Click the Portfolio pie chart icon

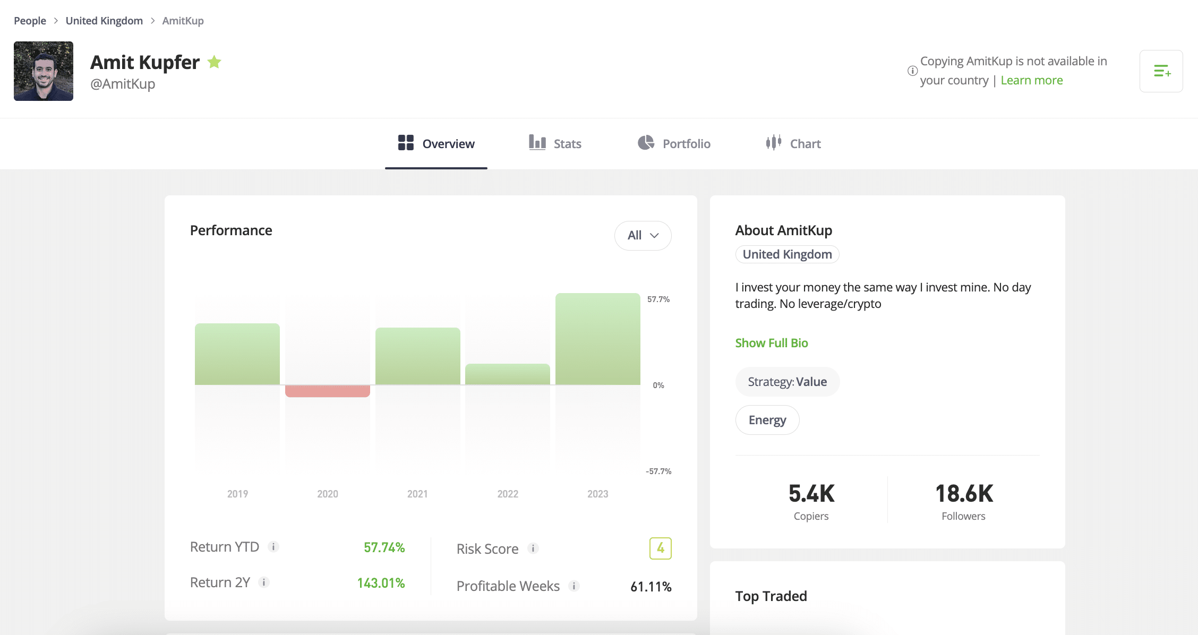coord(646,142)
